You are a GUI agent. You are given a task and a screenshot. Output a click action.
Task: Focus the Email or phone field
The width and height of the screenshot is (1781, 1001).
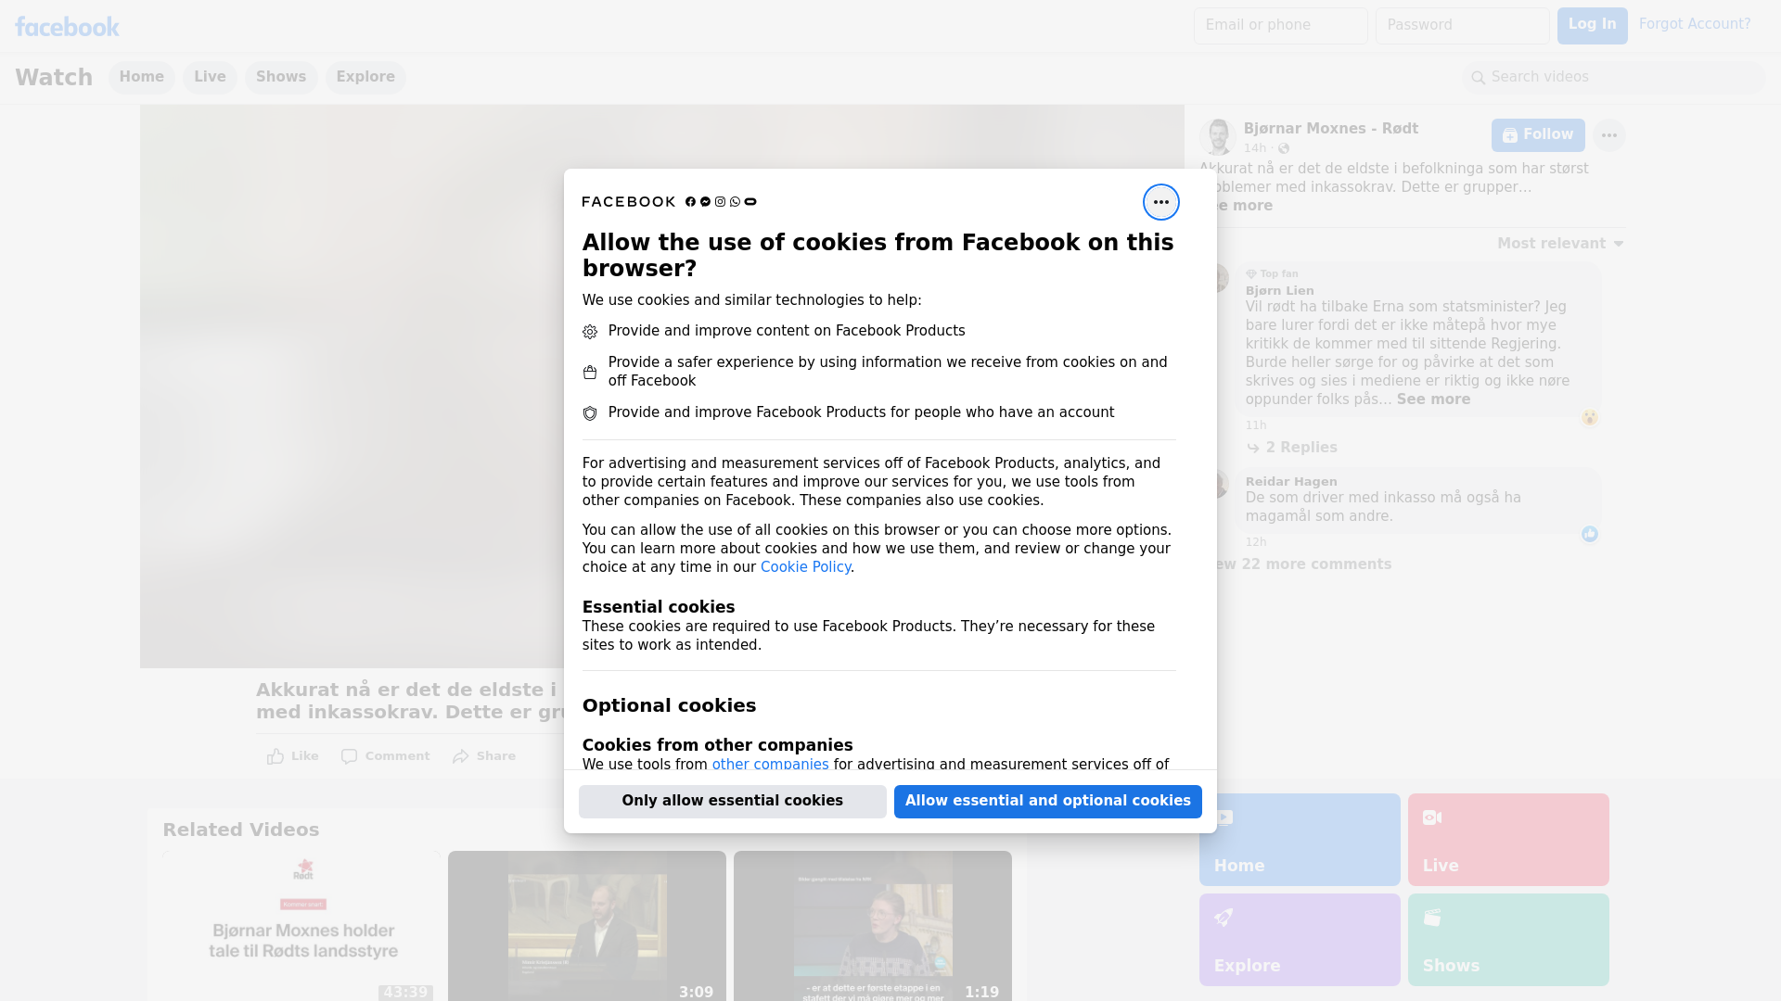click(1280, 26)
